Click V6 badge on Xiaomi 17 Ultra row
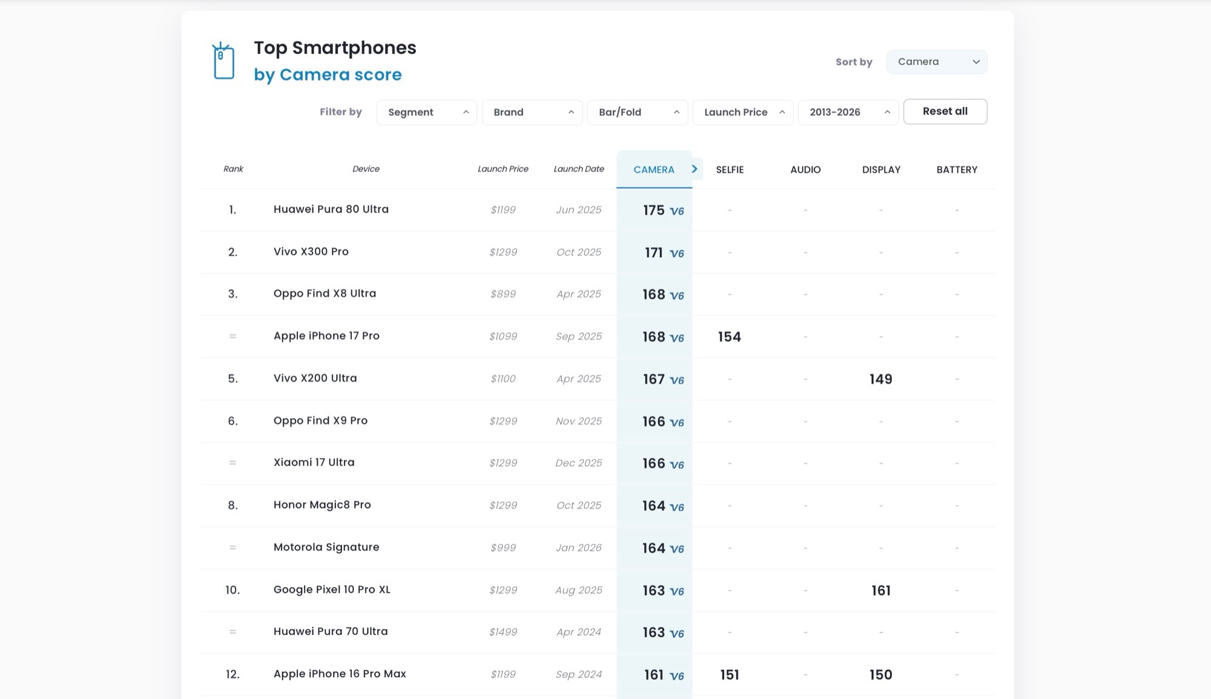The width and height of the screenshot is (1211, 699). [677, 465]
